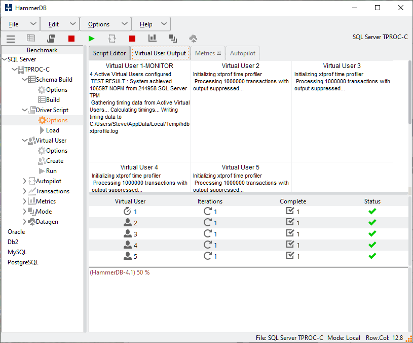Click the Datagen tree item icon
The image size is (413, 343).
[x=31, y=222]
